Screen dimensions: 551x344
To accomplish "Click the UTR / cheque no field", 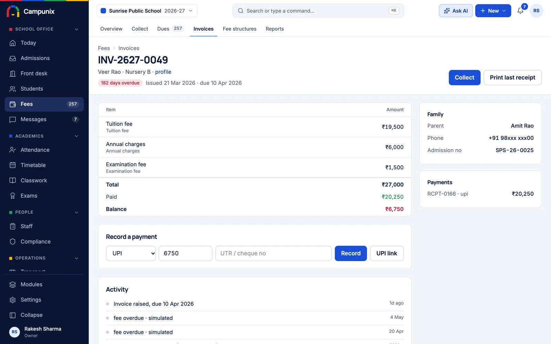I will coord(273,253).
